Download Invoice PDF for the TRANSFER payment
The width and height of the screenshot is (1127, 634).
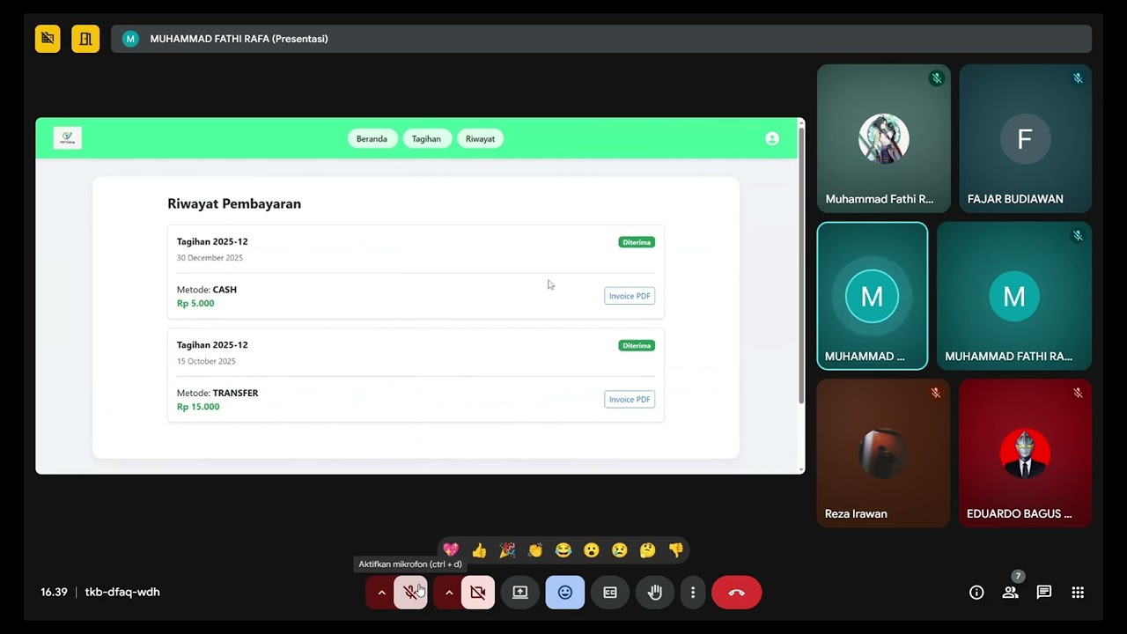point(630,399)
